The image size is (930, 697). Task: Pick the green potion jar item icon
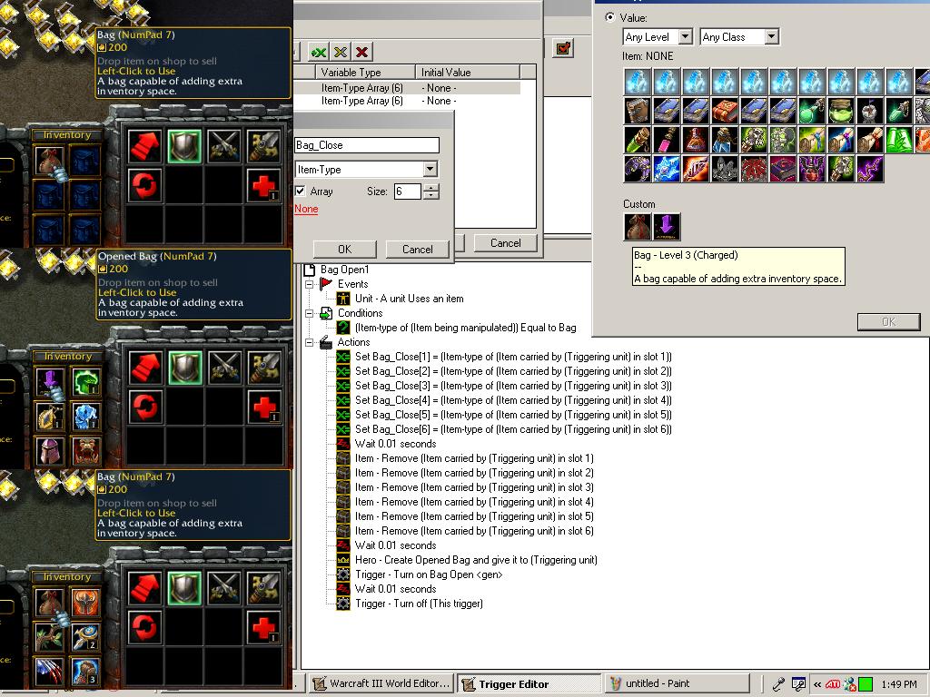click(x=841, y=111)
